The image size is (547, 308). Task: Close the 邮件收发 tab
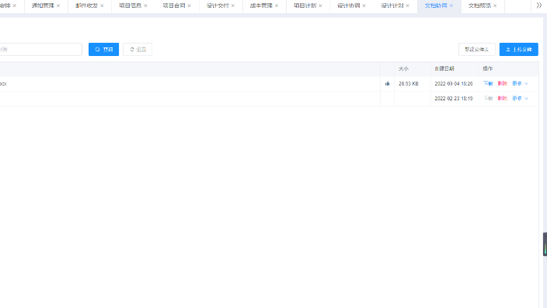coord(102,5)
